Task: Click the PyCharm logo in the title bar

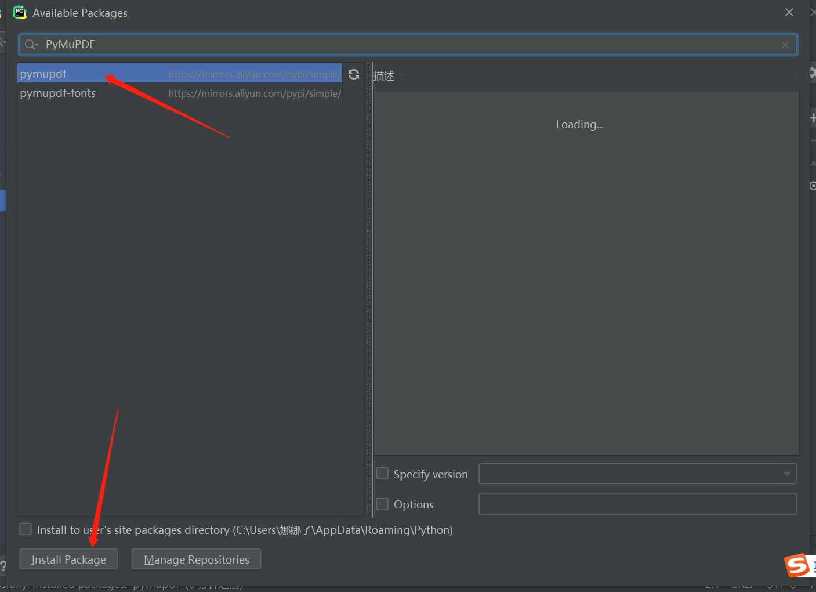Action: [20, 12]
